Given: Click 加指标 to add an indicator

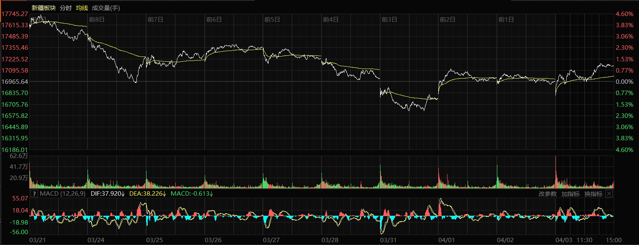Looking at the screenshot, I should pyautogui.click(x=570, y=194).
